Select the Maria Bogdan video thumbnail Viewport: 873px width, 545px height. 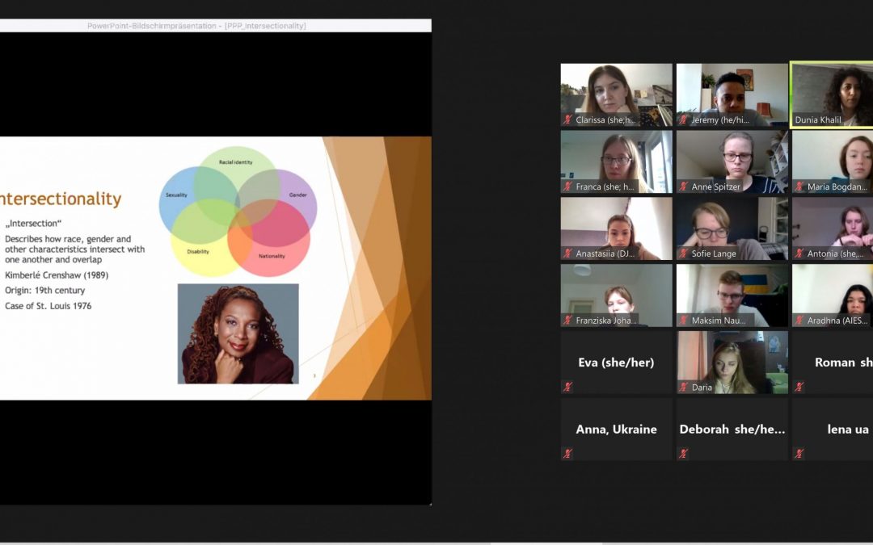pyautogui.click(x=832, y=160)
